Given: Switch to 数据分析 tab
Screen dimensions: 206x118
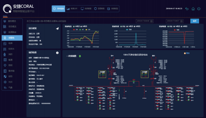Looking at the screenshot, I should [72, 9].
